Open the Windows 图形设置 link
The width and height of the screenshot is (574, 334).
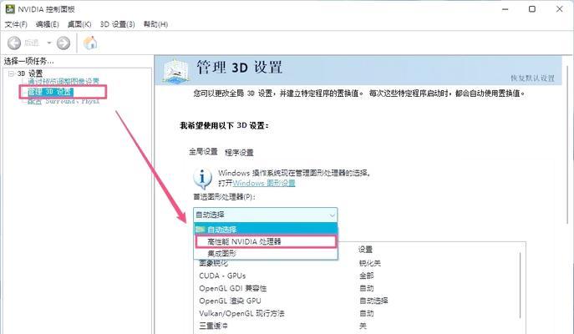tap(264, 183)
